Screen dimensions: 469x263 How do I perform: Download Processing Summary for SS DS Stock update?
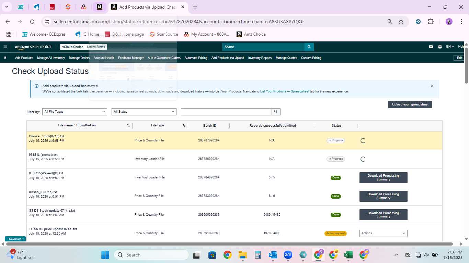[x=384, y=215]
